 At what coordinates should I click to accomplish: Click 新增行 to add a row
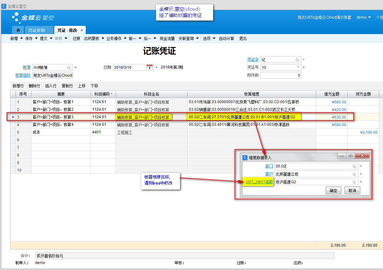(18, 86)
